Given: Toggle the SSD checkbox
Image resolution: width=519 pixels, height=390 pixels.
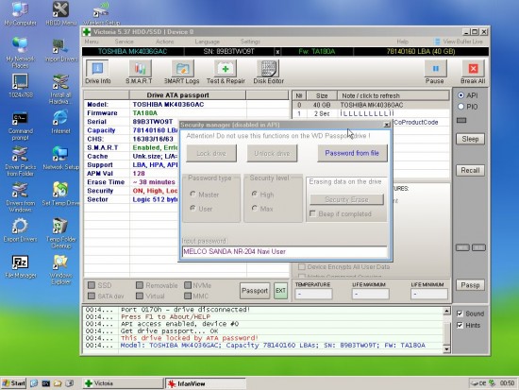Looking at the screenshot, I should (92, 285).
